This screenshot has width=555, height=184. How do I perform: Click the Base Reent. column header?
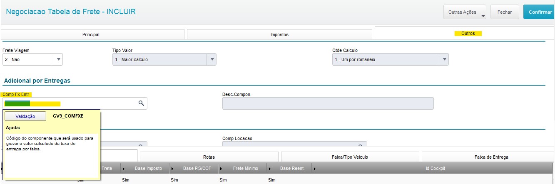tap(290, 169)
